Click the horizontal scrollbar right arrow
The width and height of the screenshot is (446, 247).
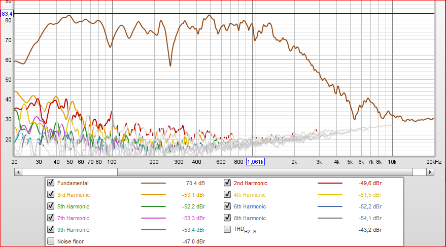(x=431, y=172)
